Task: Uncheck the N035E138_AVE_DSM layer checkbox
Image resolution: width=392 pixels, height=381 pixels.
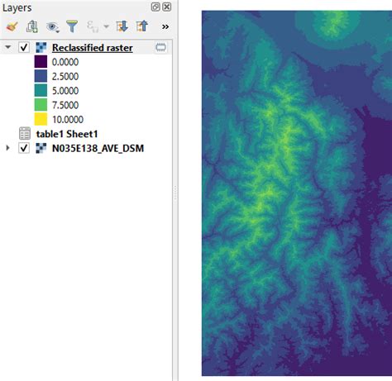Action: click(24, 148)
